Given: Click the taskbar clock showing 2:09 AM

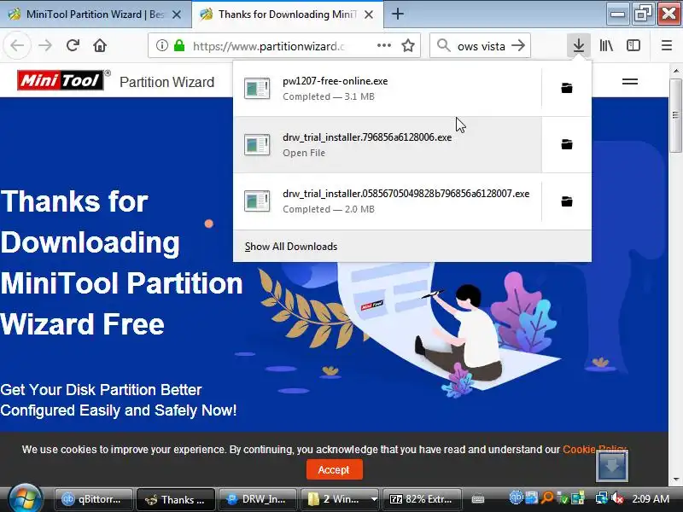Looking at the screenshot, I should click(651, 499).
